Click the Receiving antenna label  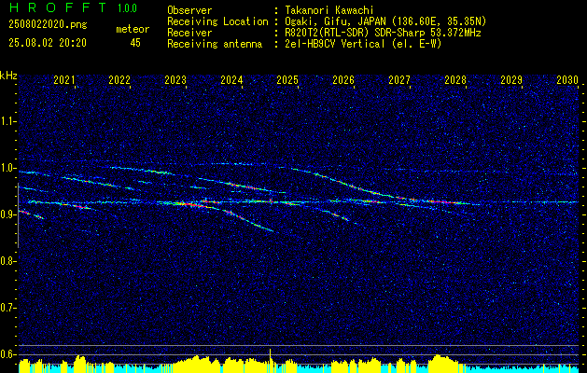(x=215, y=44)
